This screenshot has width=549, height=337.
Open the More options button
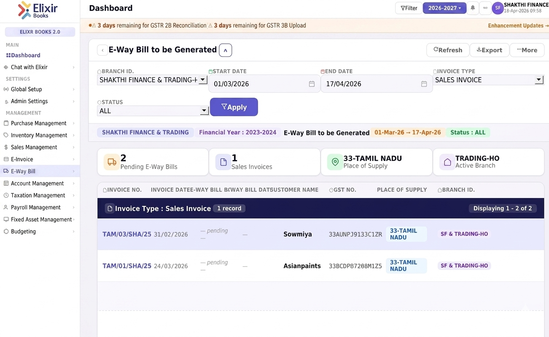[527, 50]
